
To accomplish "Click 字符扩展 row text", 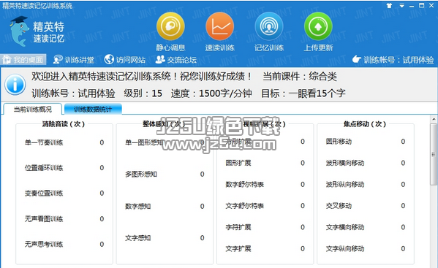I will (x=238, y=227).
